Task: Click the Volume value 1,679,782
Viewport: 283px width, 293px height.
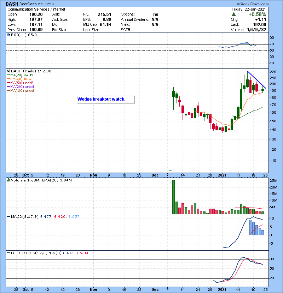Action: pyautogui.click(x=256, y=30)
